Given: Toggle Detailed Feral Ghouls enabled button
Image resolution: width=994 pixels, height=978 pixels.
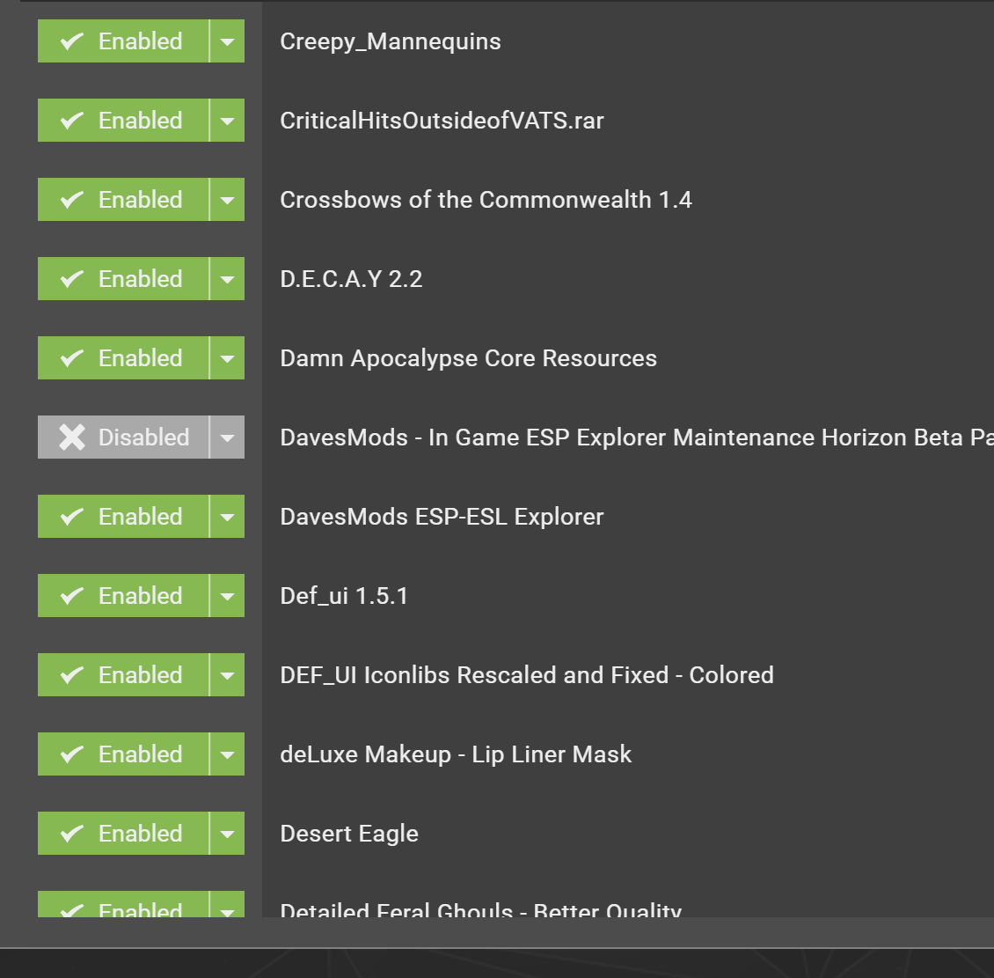Looking at the screenshot, I should pos(123,904).
